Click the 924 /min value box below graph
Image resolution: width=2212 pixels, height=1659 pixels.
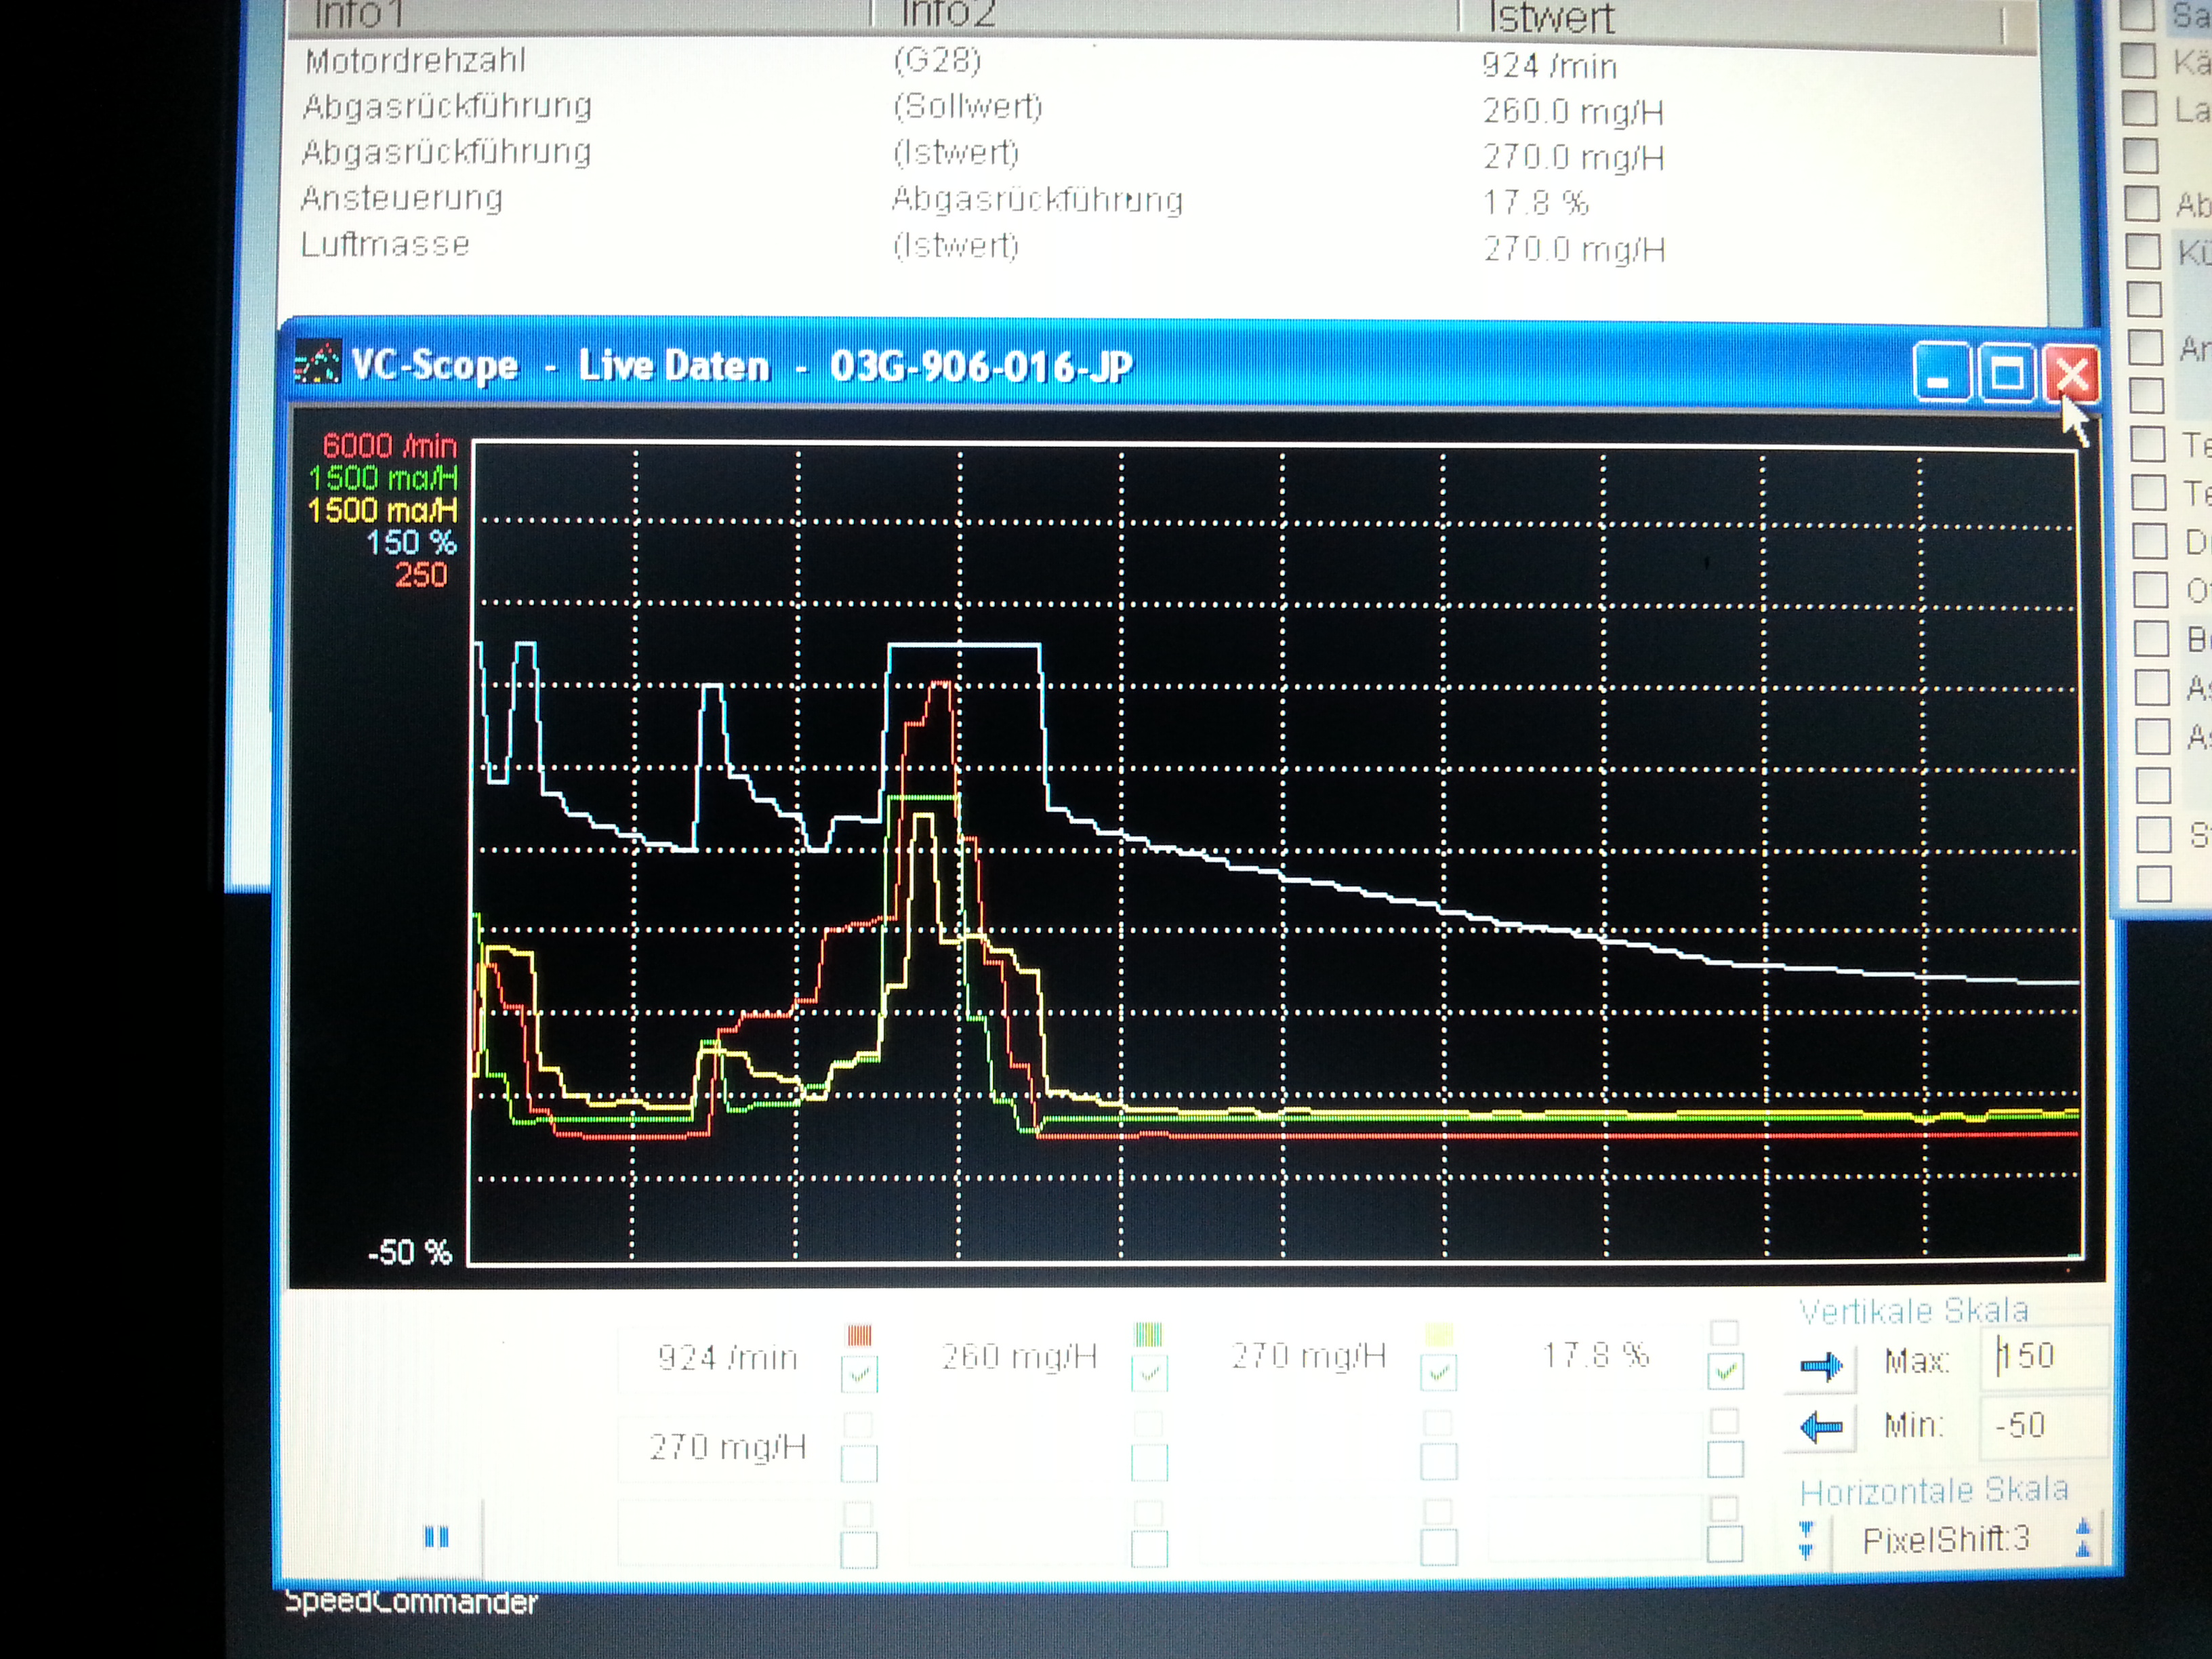coord(727,1357)
